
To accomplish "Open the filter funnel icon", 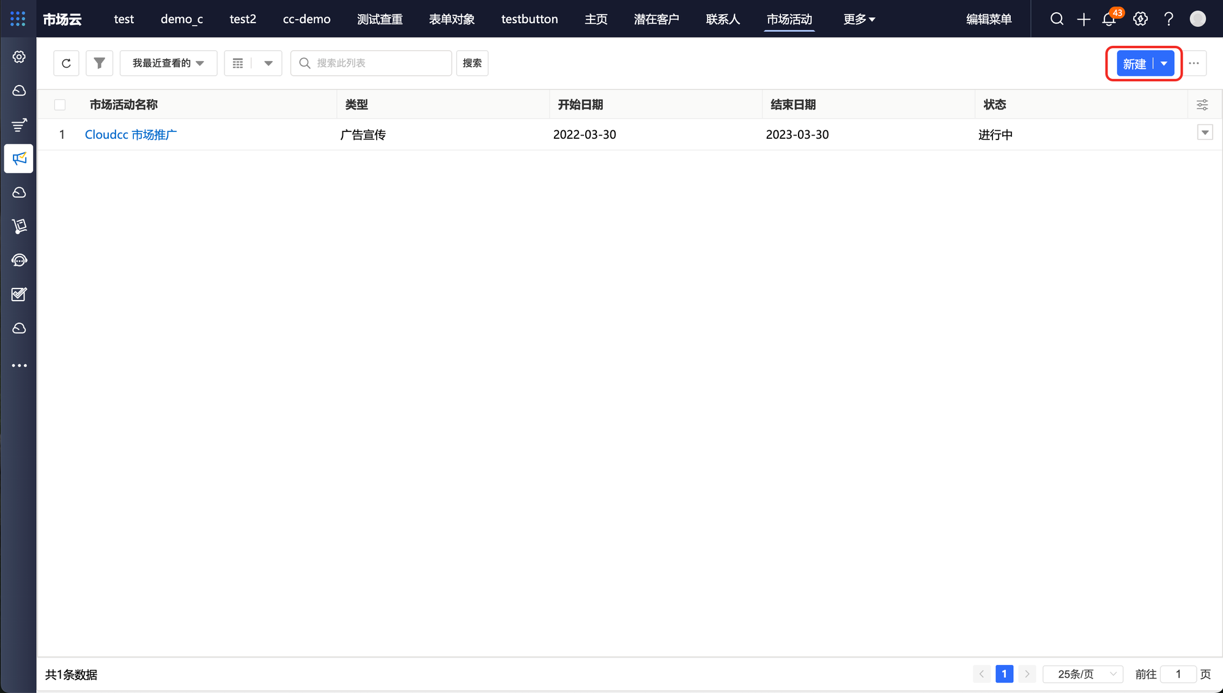I will point(99,63).
